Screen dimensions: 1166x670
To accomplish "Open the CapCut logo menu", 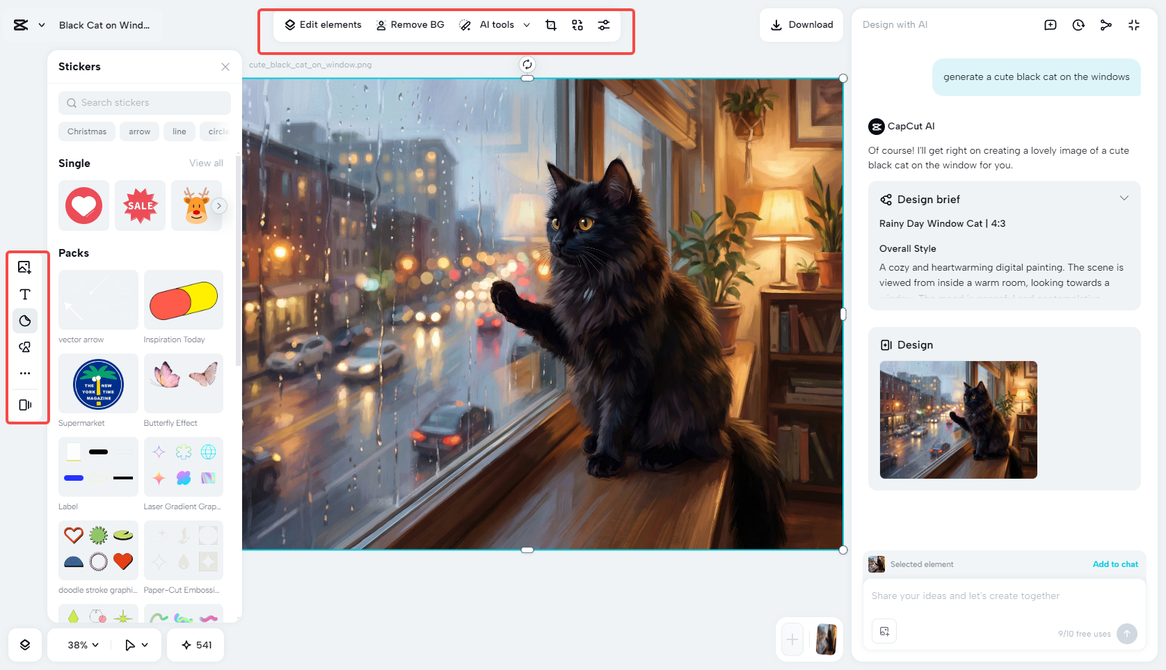I will click(21, 25).
